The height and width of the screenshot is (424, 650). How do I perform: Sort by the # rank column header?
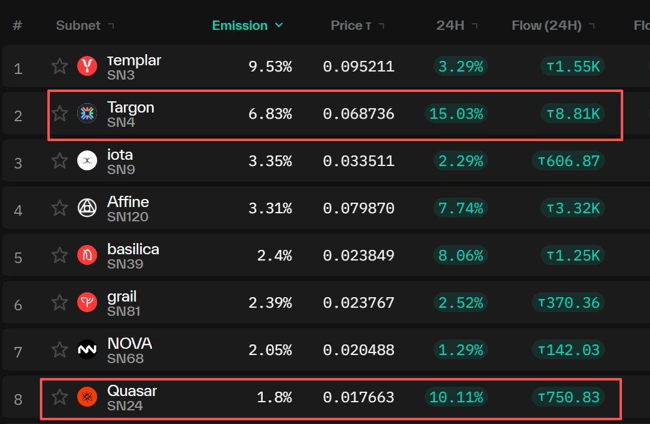pyautogui.click(x=17, y=25)
